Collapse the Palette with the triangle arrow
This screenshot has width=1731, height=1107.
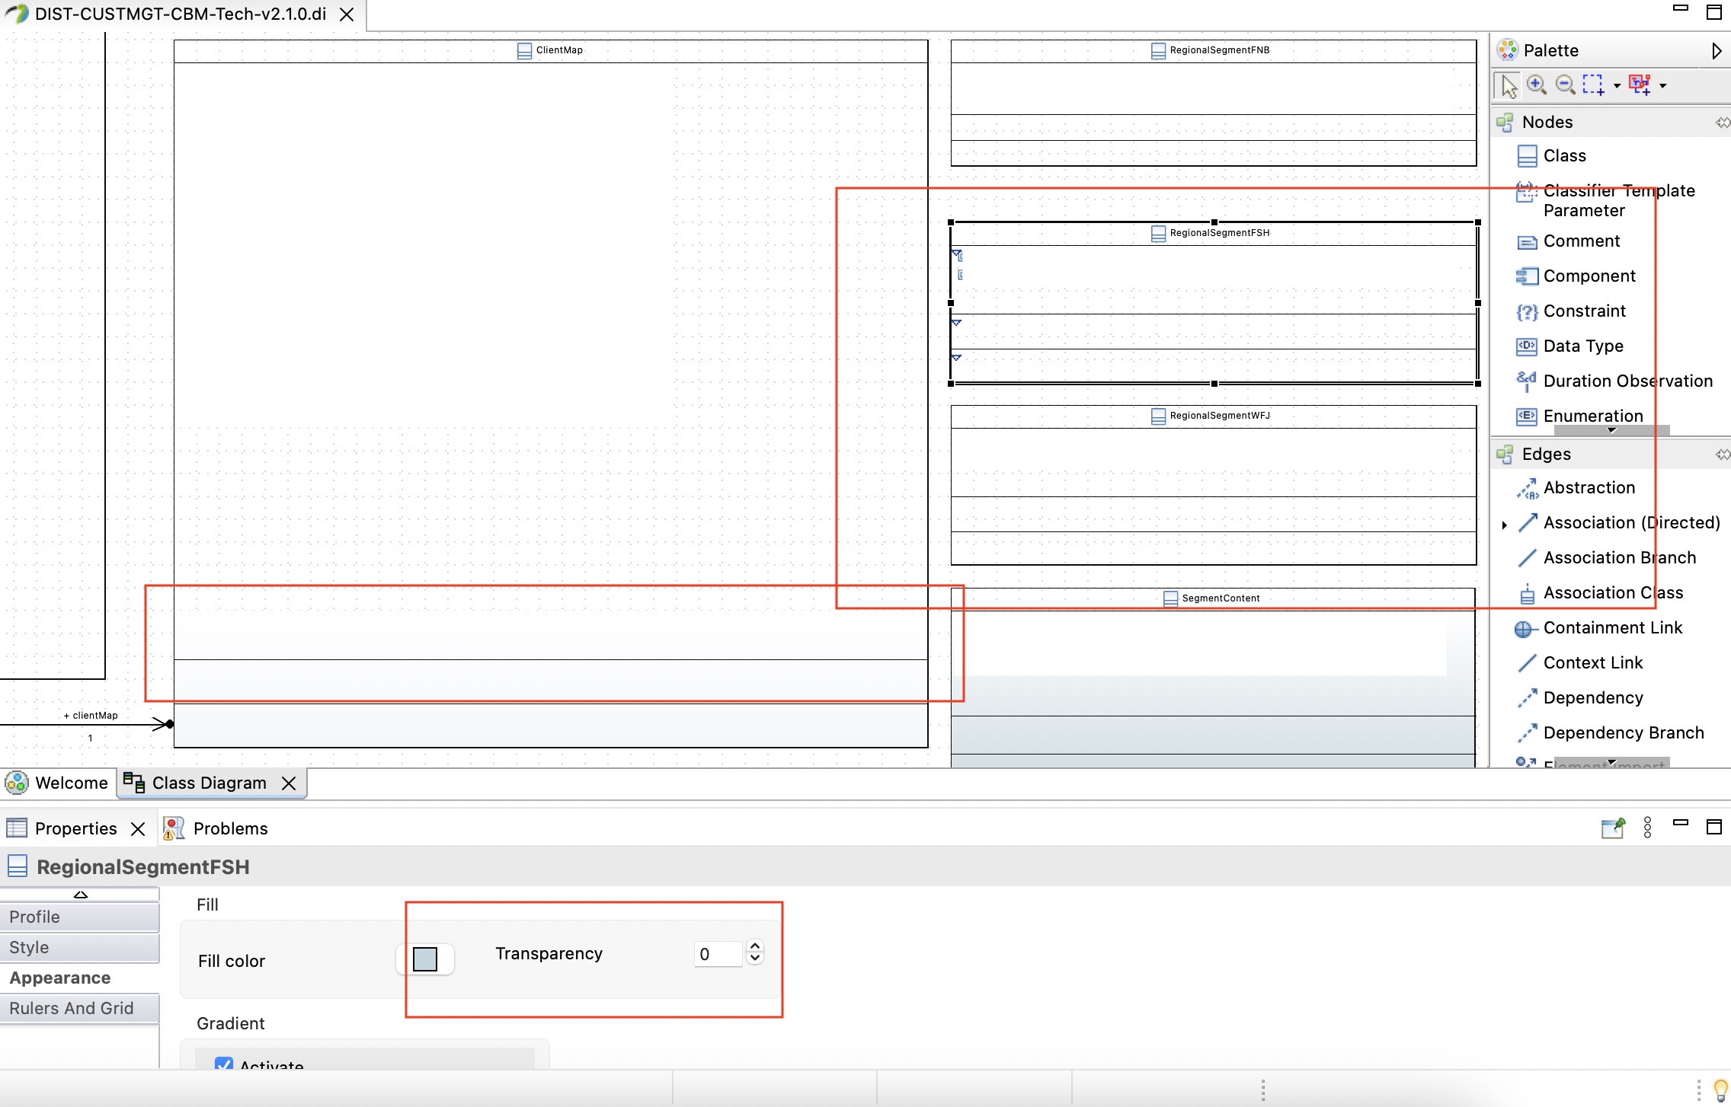[1717, 51]
